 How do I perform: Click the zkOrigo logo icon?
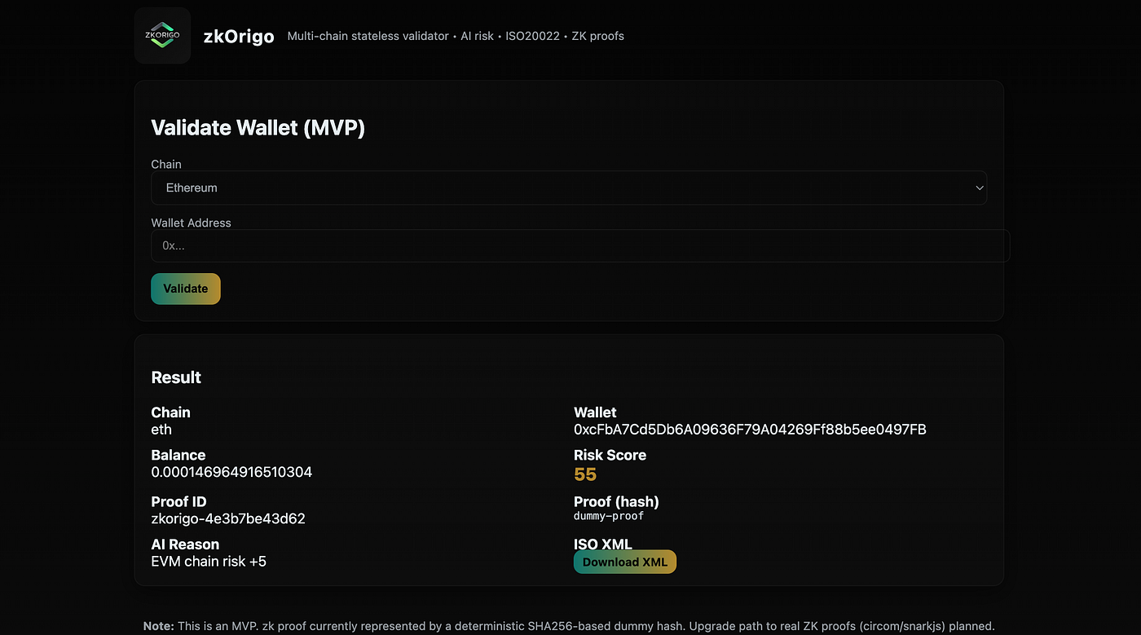coord(162,36)
